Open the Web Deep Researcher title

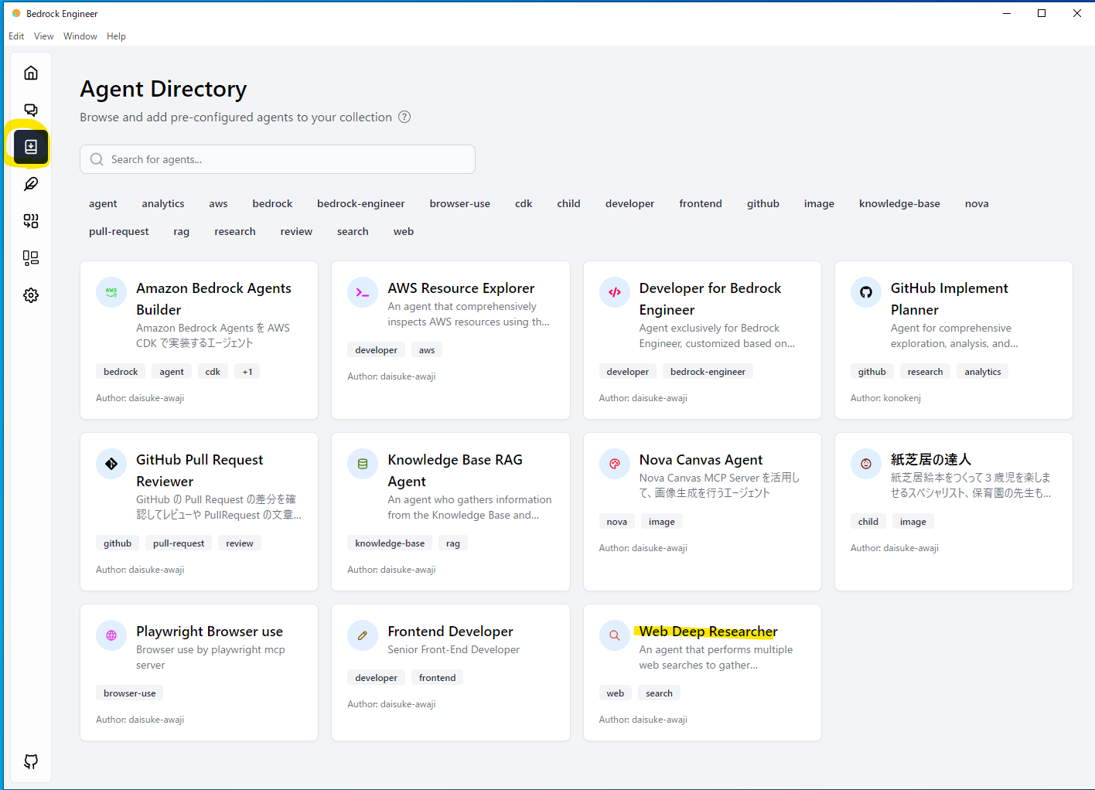(x=708, y=631)
